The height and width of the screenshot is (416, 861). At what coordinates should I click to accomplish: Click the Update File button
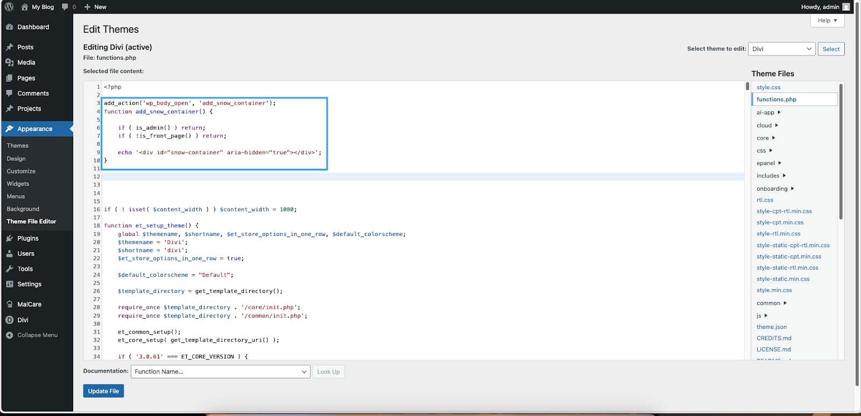103,391
